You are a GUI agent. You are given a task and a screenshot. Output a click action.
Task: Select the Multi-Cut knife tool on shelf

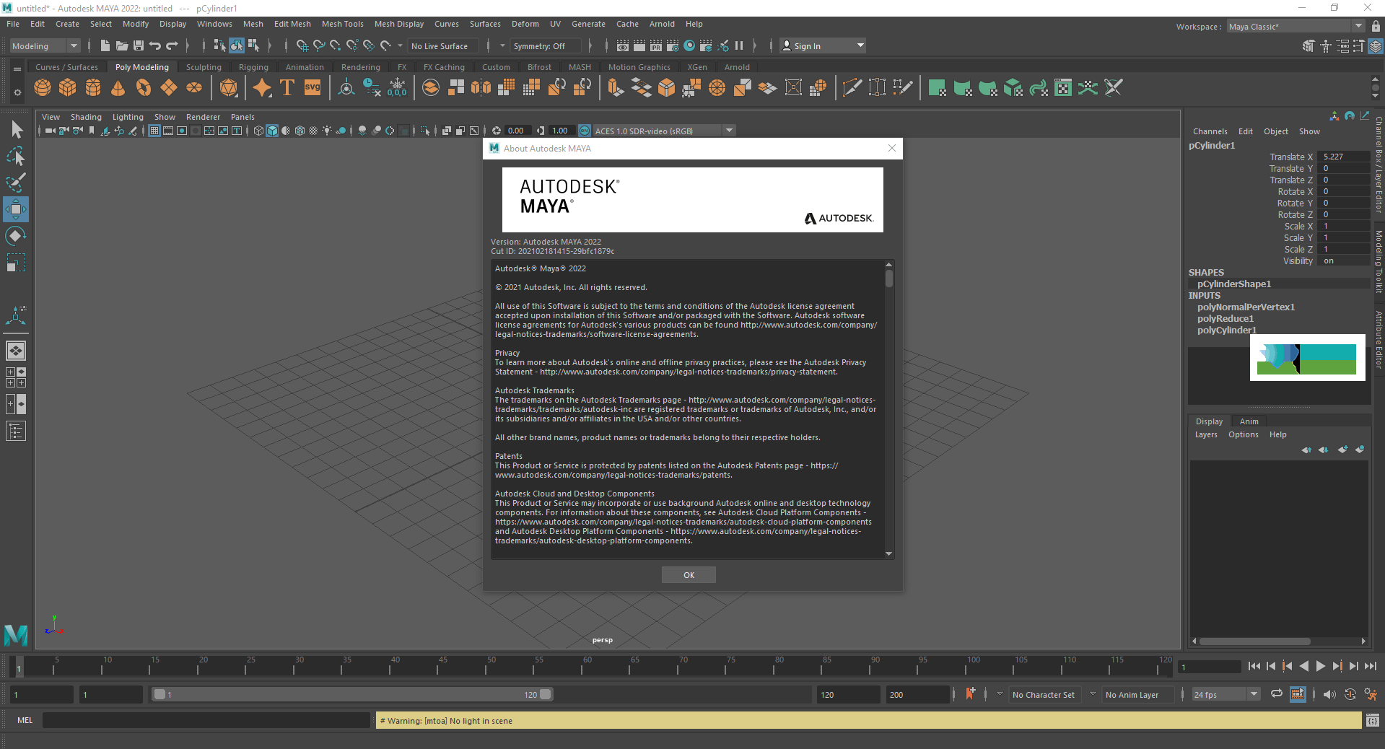pyautogui.click(x=852, y=88)
